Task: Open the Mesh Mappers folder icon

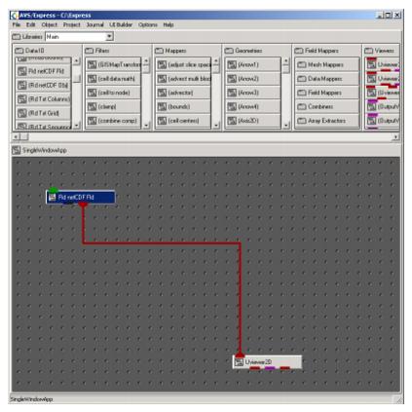Action: [302, 64]
